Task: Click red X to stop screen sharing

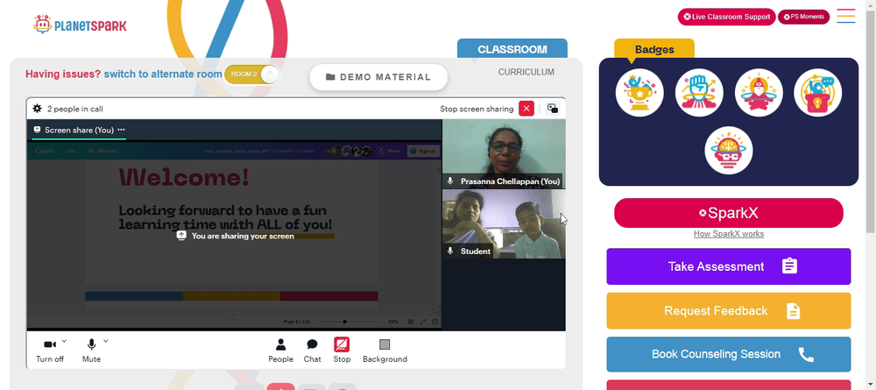Action: coord(526,109)
